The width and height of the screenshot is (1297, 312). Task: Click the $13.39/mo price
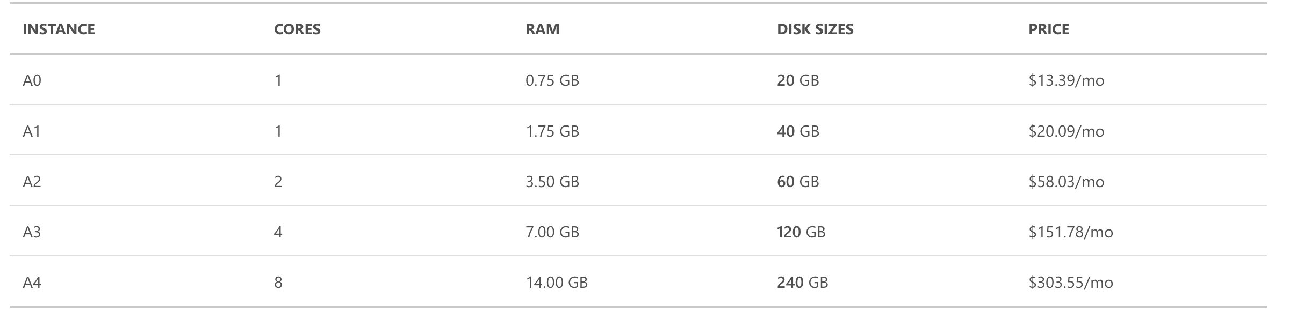tap(1066, 80)
